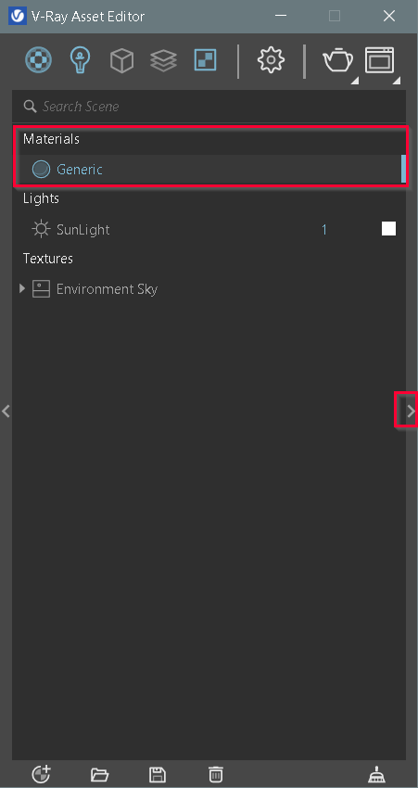Select the Textures checker icon

pos(205,60)
